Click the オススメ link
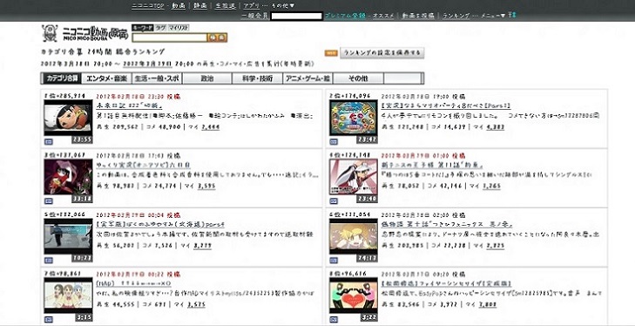Image resolution: width=635 pixels, height=326 pixels. [x=383, y=16]
